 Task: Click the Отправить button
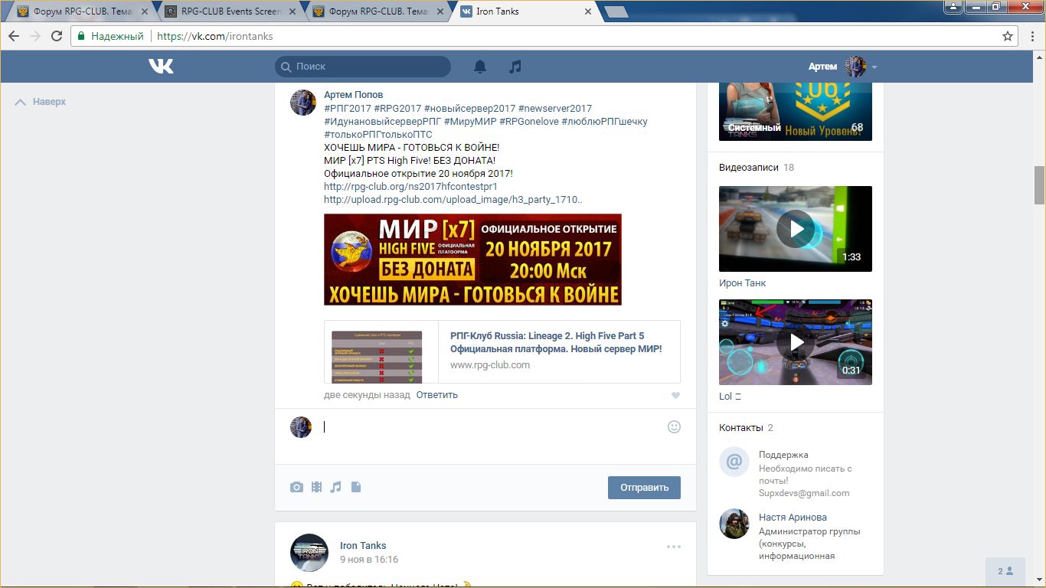(x=644, y=488)
